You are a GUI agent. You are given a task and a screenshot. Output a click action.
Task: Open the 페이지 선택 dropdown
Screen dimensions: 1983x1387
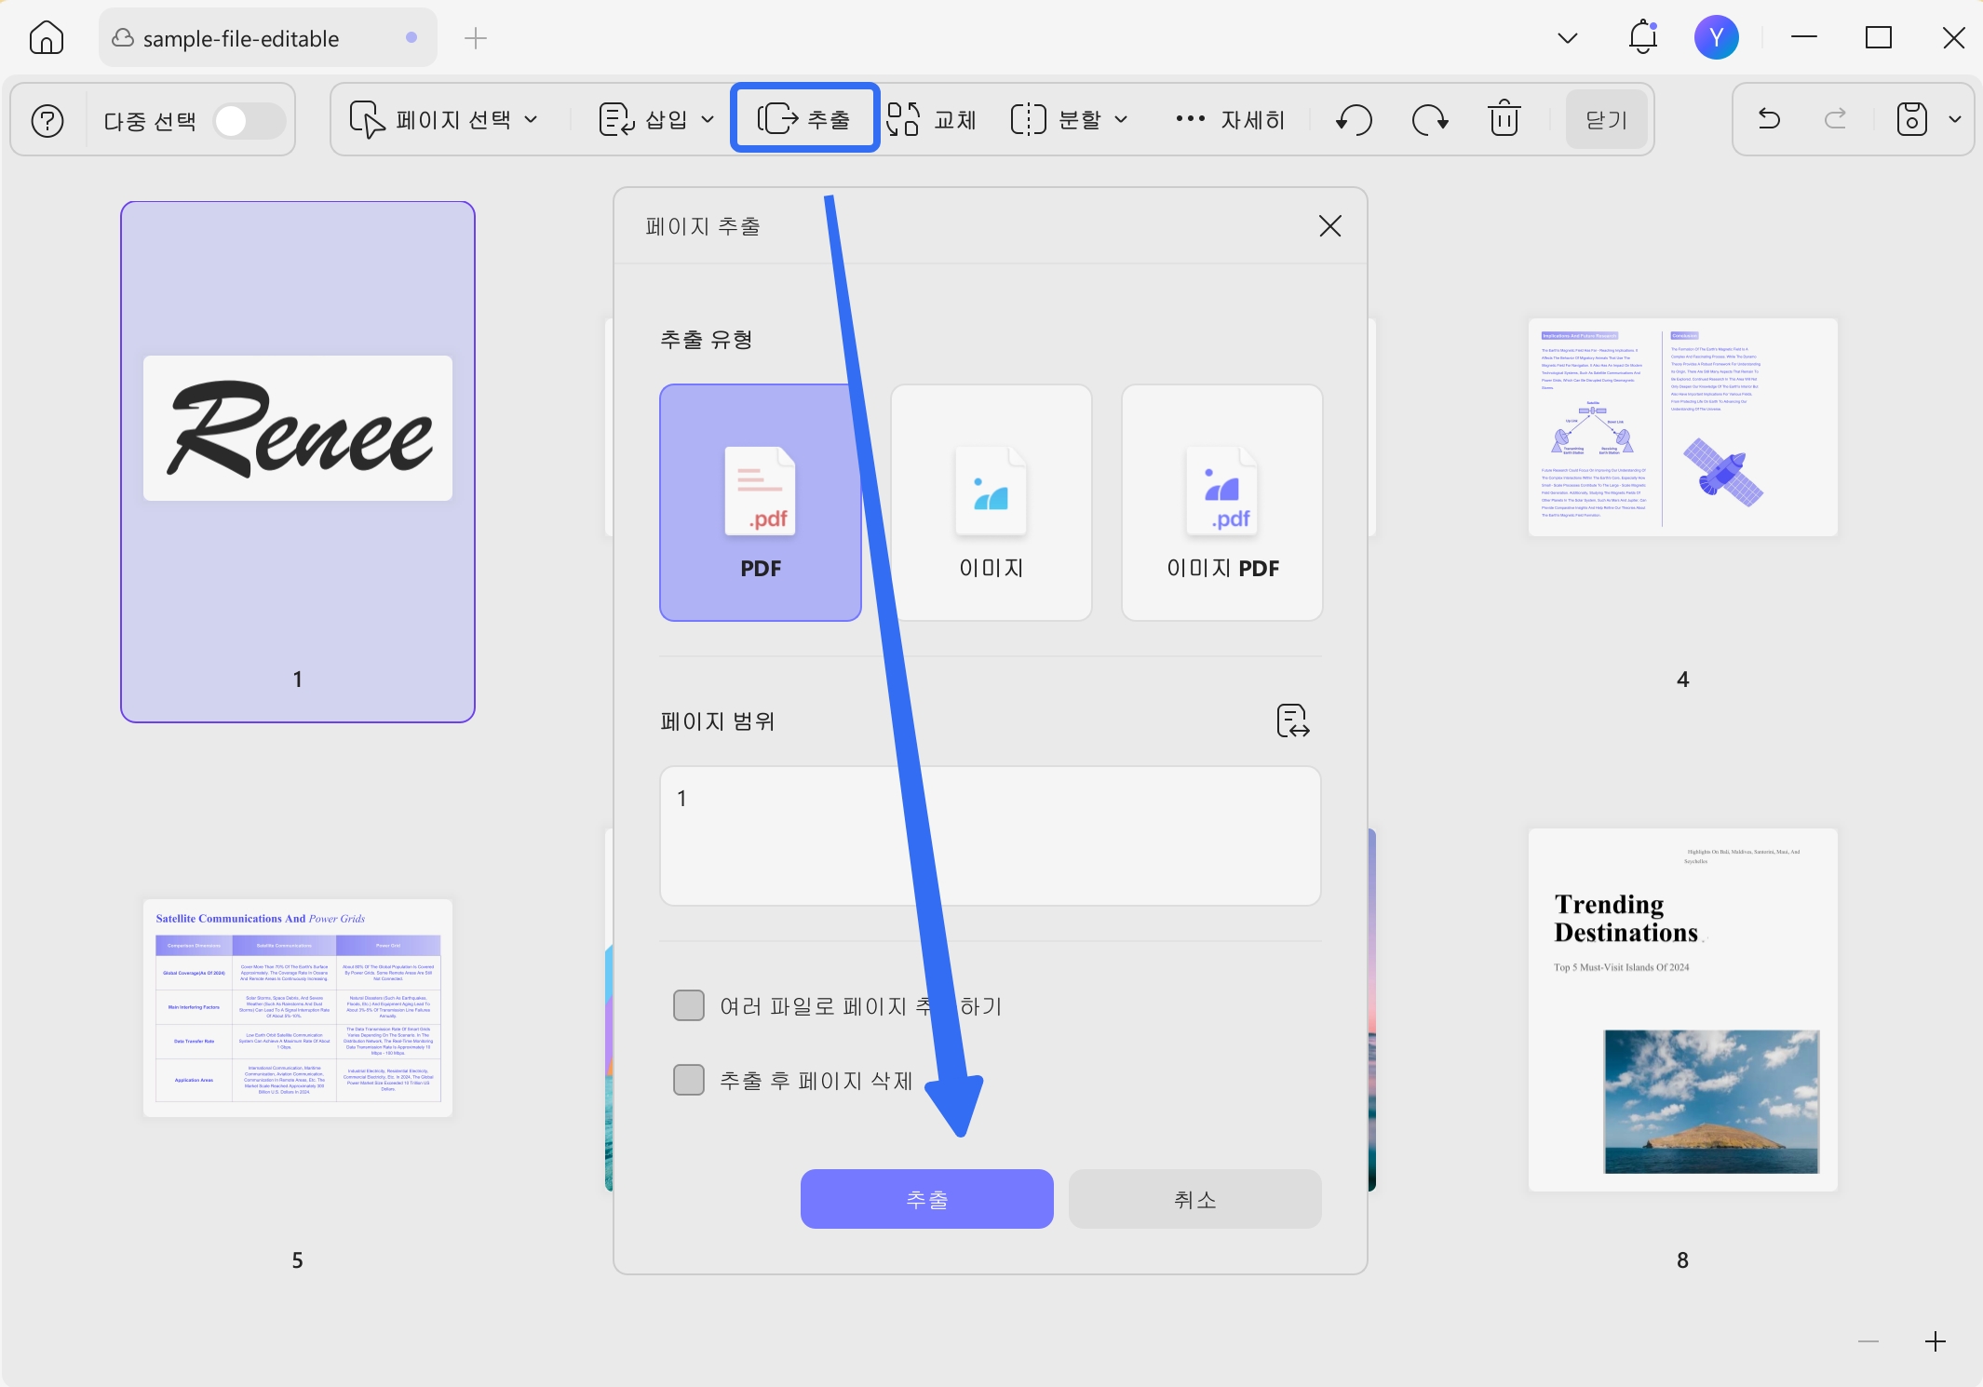pyautogui.click(x=444, y=120)
